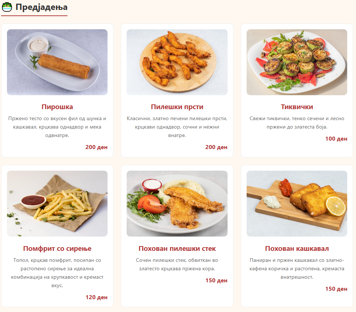Click the salad bowl icon beside Предјадења
Image resolution: width=356 pixels, height=312 pixels.
[7, 7]
